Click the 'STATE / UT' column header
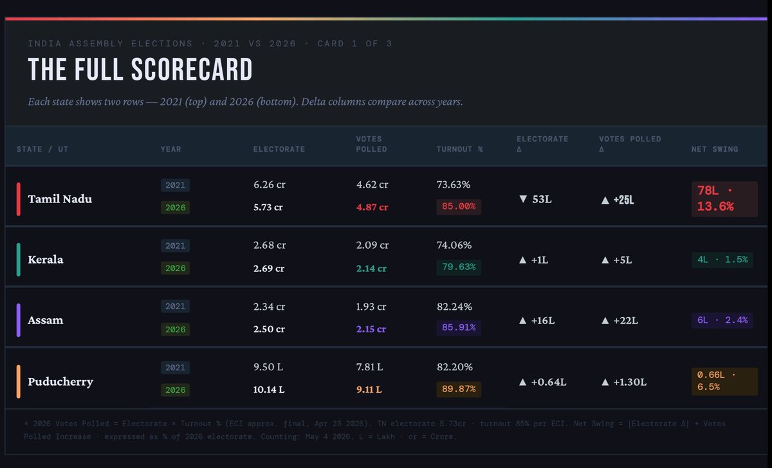Image resolution: width=772 pixels, height=468 pixels. (42, 149)
